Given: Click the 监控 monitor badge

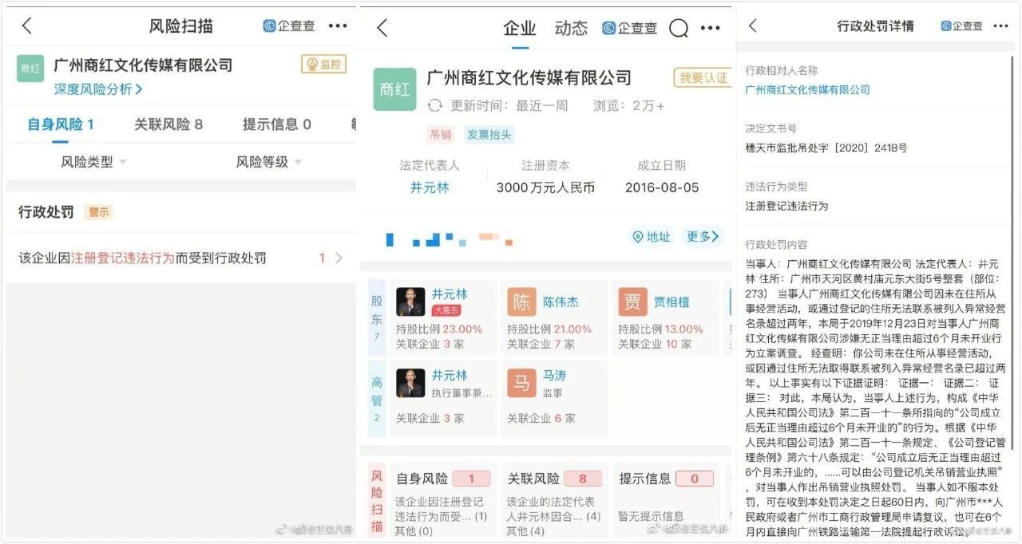Looking at the screenshot, I should click(x=323, y=65).
